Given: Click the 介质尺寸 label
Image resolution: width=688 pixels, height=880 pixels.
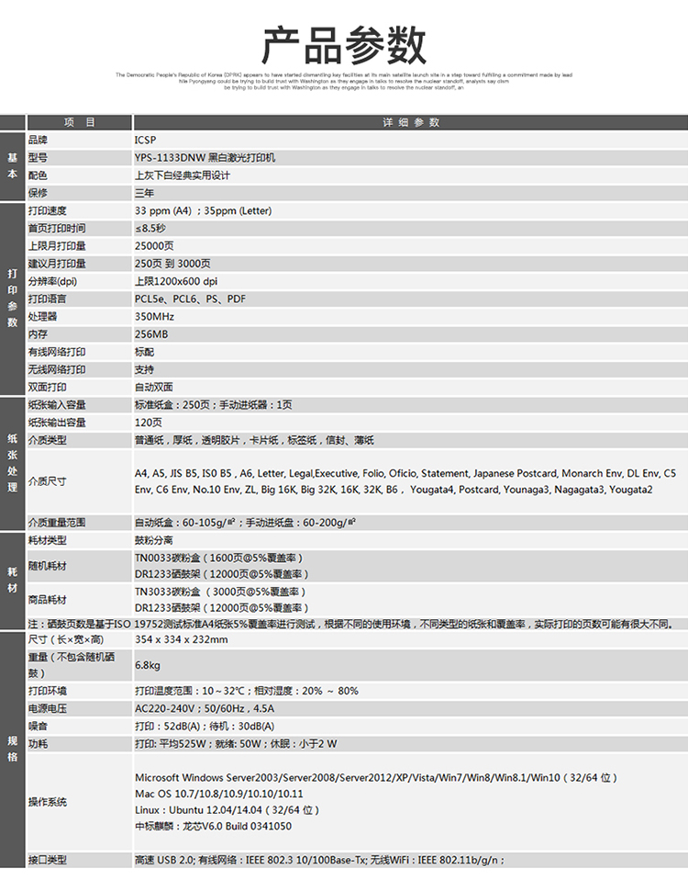Looking at the screenshot, I should [x=48, y=481].
